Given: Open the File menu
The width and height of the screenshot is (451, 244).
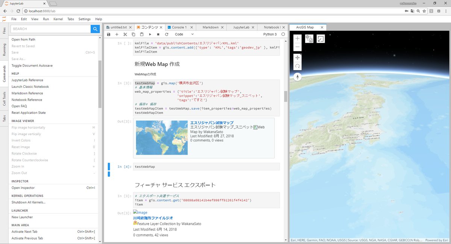Looking at the screenshot, I should [14, 19].
